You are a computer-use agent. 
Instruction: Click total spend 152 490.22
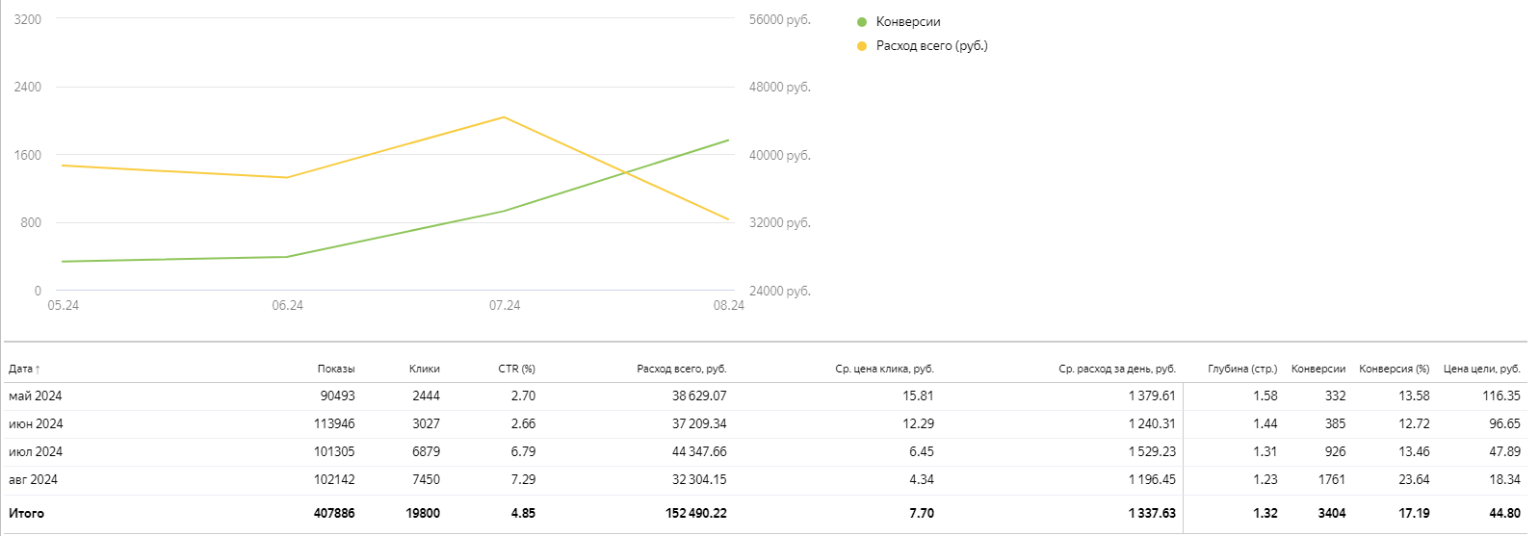pyautogui.click(x=696, y=513)
